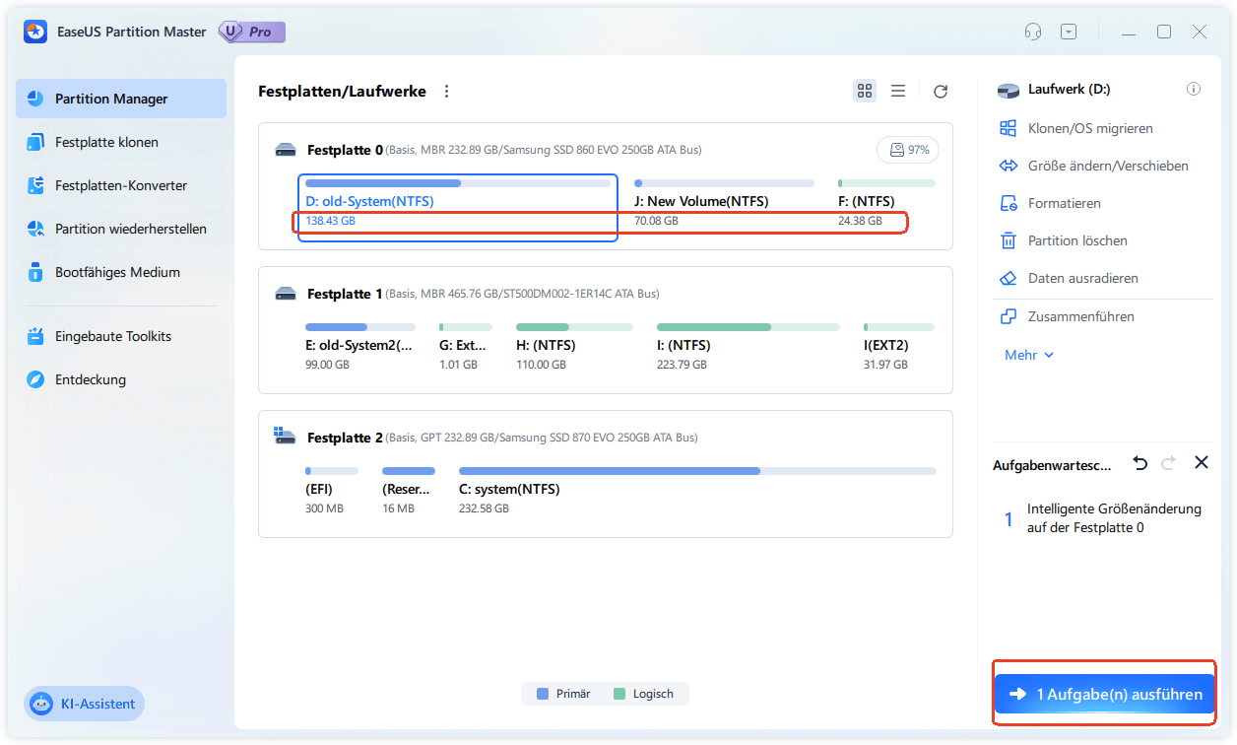The width and height of the screenshot is (1237, 745).
Task: Click the headset support icon
Action: pyautogui.click(x=1032, y=32)
